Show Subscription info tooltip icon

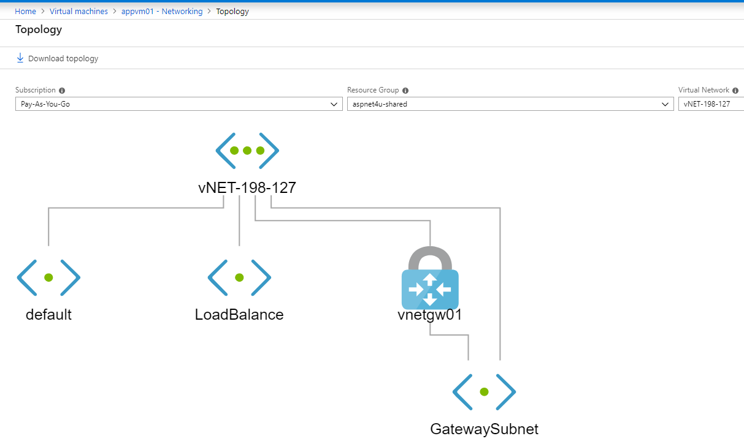pos(62,90)
